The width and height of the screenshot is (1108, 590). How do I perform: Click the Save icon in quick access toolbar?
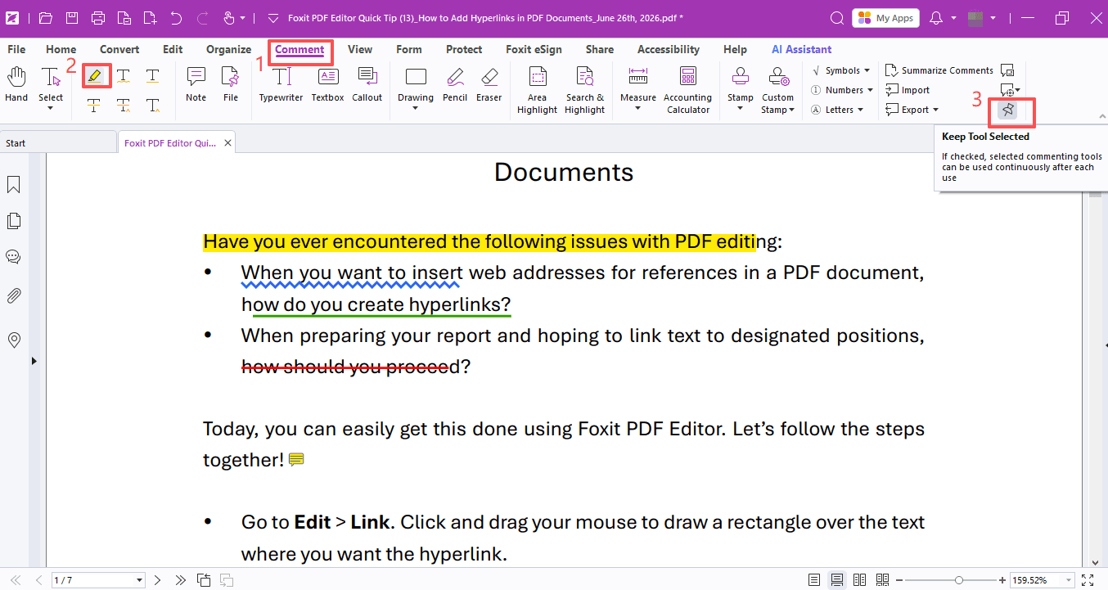(72, 18)
